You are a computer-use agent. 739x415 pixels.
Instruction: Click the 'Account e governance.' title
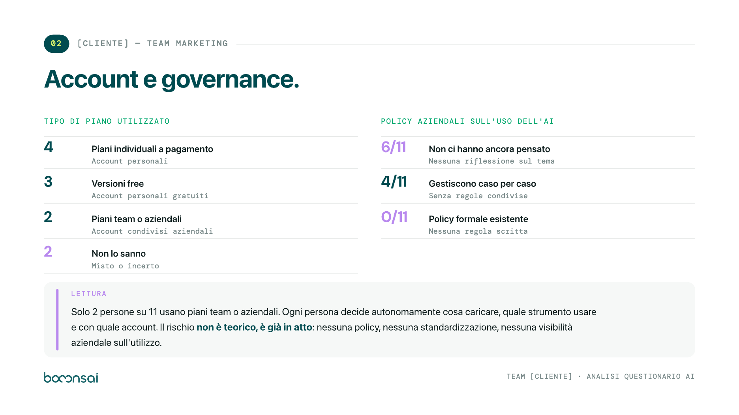[x=171, y=79]
